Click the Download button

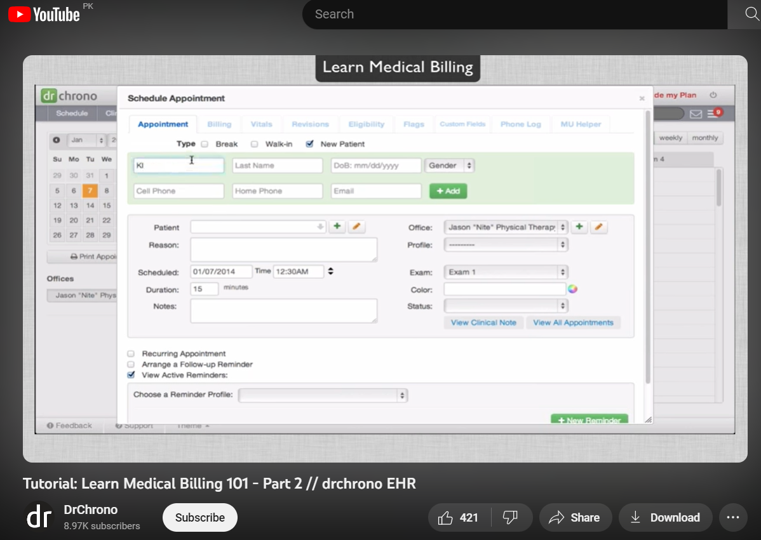click(665, 518)
